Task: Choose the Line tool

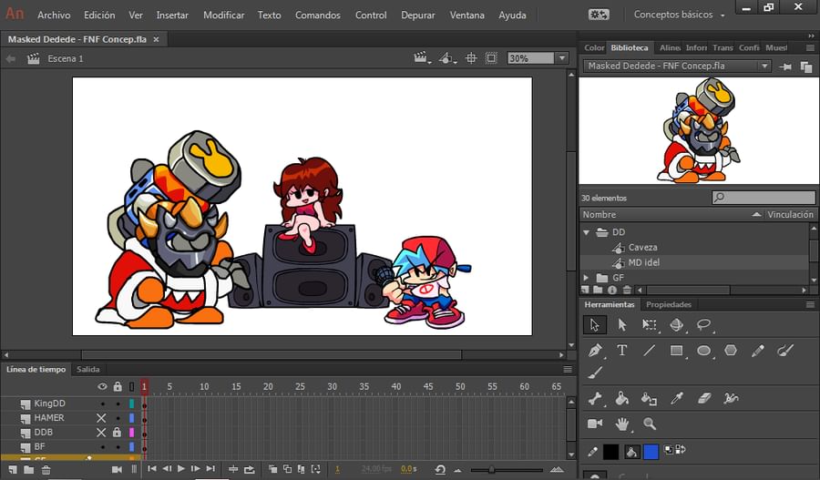Action: click(649, 351)
